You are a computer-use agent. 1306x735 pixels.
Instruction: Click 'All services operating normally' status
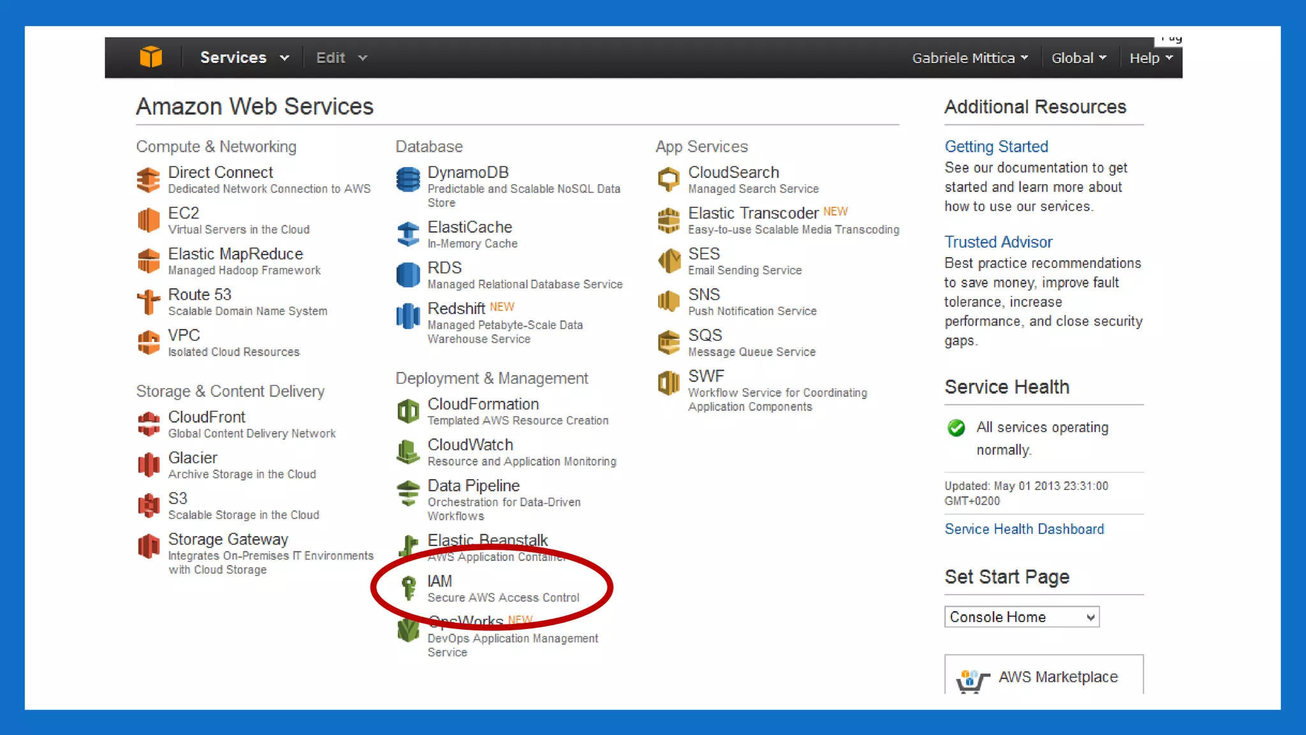[1042, 438]
